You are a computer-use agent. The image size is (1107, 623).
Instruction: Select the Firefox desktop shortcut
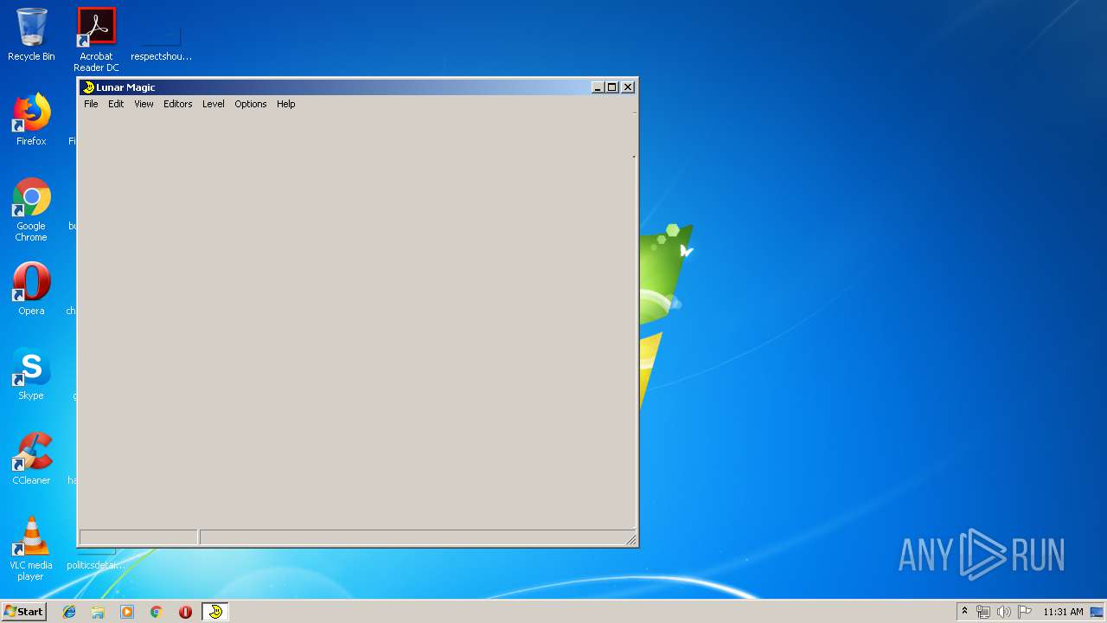click(x=31, y=119)
